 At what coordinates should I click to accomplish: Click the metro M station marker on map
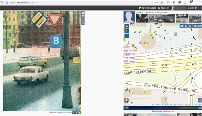[x=140, y=43]
